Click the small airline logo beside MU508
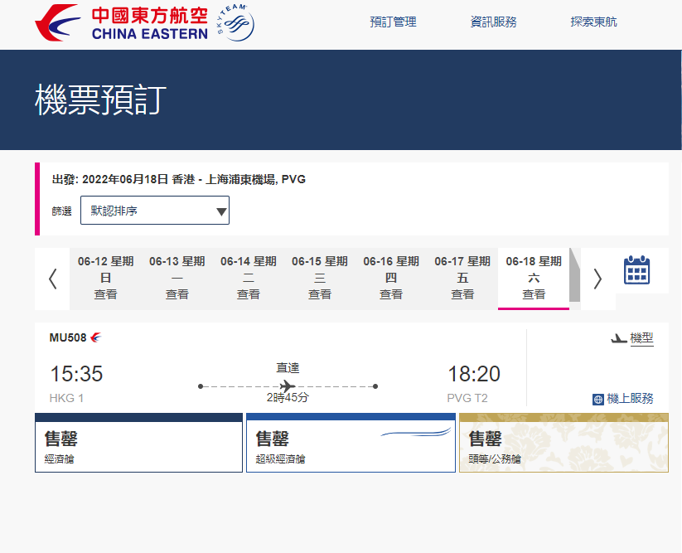Viewport: 682px width, 553px height. click(x=96, y=337)
